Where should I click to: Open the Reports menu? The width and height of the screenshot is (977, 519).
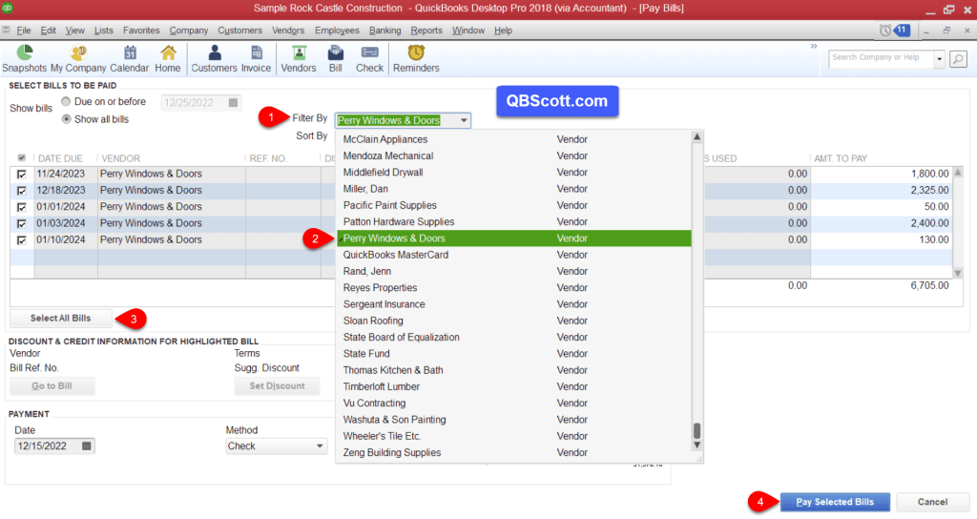click(426, 31)
